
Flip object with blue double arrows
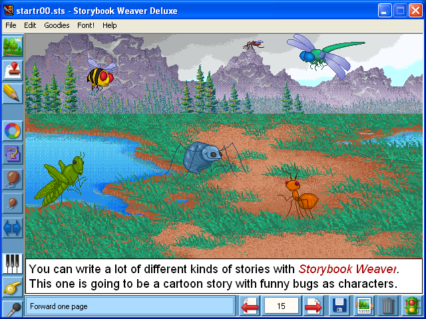tap(13, 227)
